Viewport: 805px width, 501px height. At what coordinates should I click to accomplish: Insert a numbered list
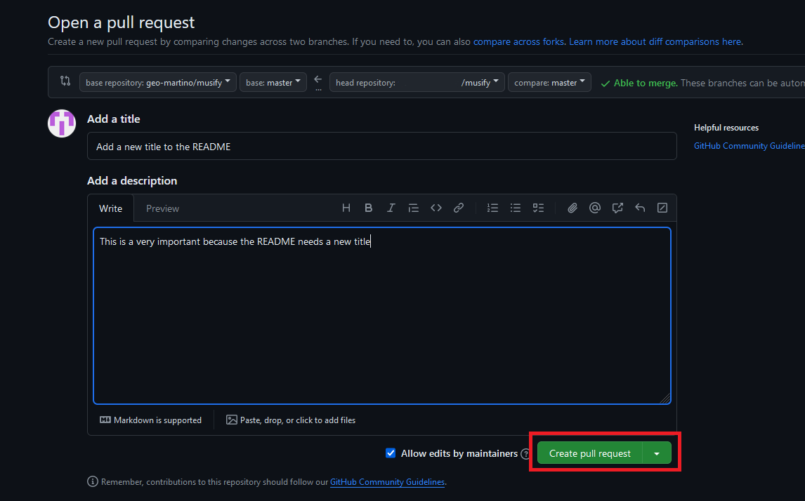click(x=493, y=208)
